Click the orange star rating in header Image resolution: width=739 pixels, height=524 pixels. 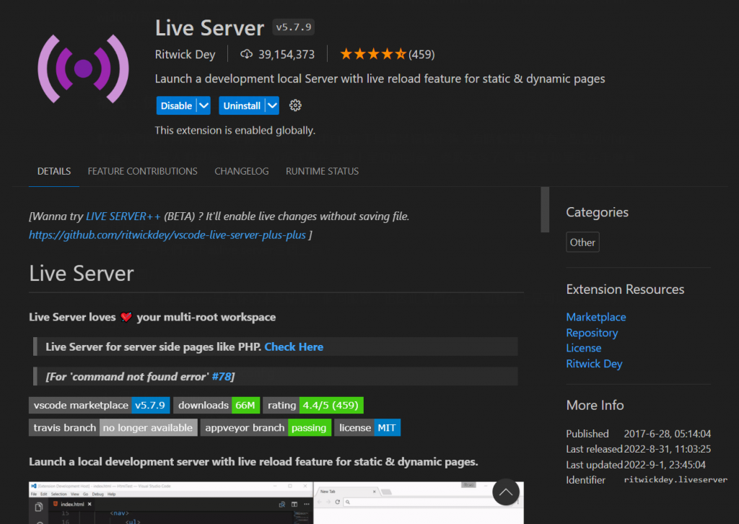(x=372, y=54)
